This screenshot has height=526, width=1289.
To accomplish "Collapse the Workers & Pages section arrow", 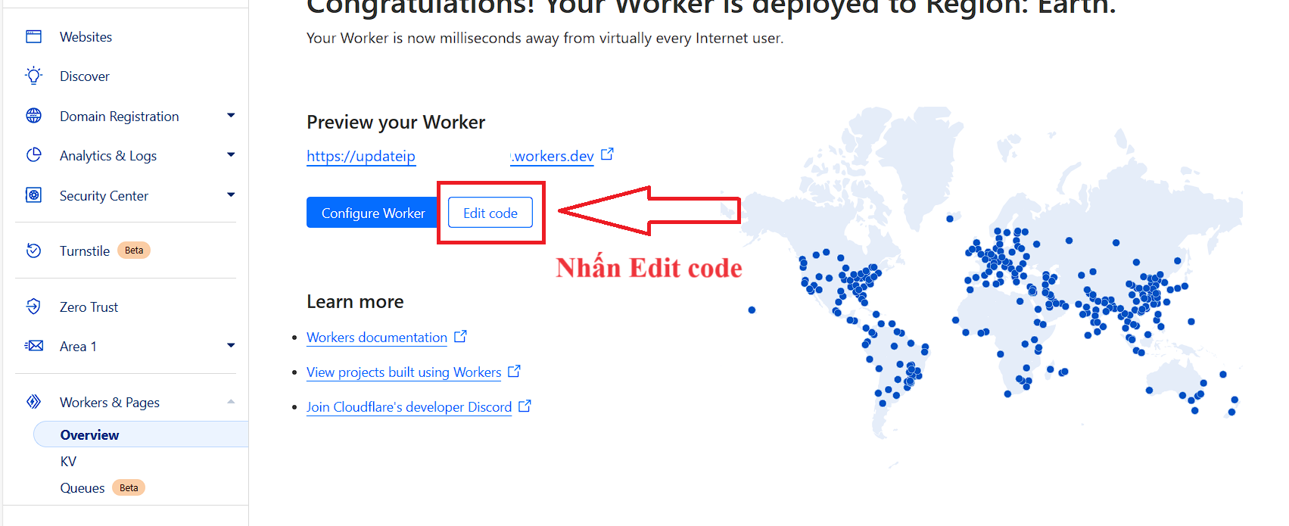I will (231, 402).
